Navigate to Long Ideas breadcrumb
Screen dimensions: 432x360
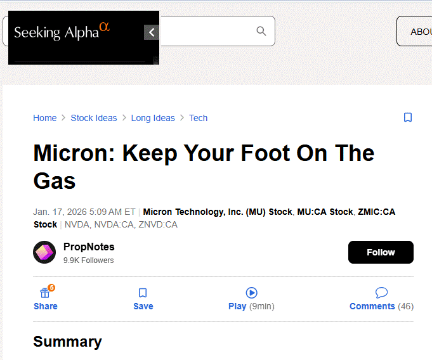tap(153, 118)
